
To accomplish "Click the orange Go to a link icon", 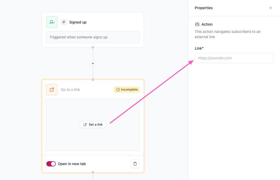I will (52, 89).
